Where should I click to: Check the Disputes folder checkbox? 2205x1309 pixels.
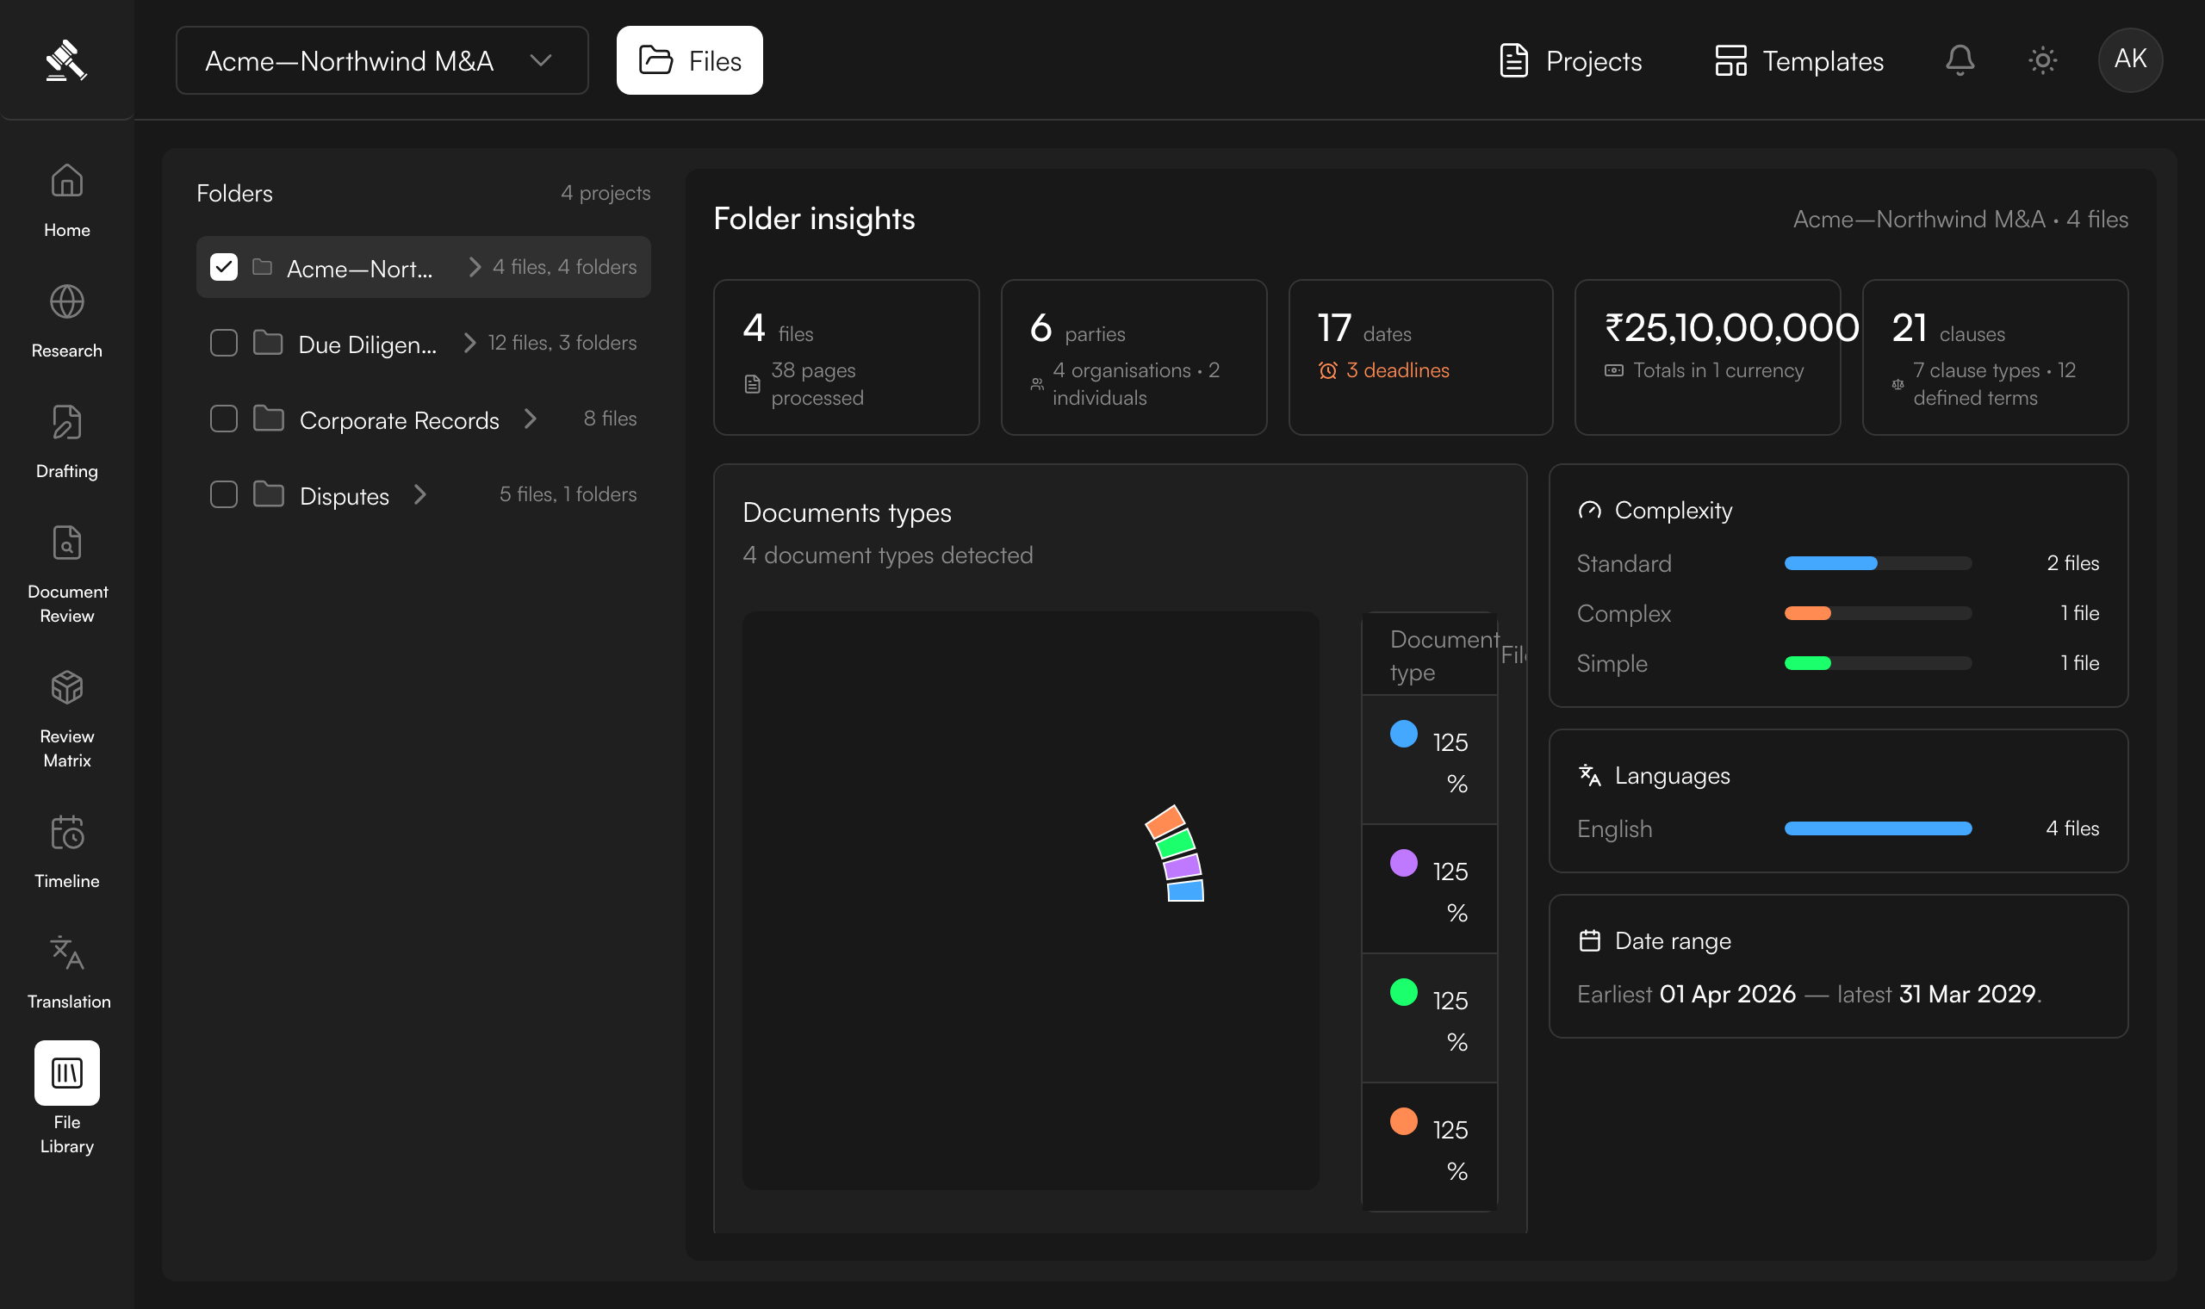coord(224,494)
